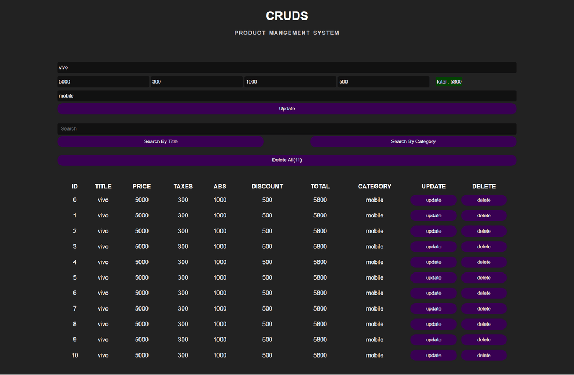Screen dimensions: 574x375
Task: Update the product with ID 10
Action: point(433,355)
